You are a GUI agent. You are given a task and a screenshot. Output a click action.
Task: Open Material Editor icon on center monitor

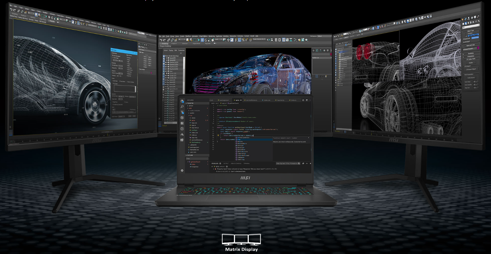click(x=295, y=40)
